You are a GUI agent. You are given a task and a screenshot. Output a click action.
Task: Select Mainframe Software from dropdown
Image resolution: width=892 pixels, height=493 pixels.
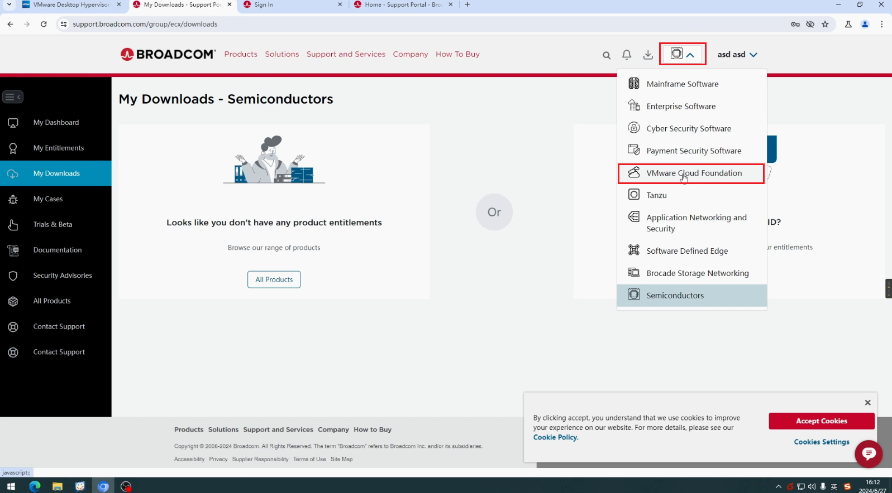(691, 84)
